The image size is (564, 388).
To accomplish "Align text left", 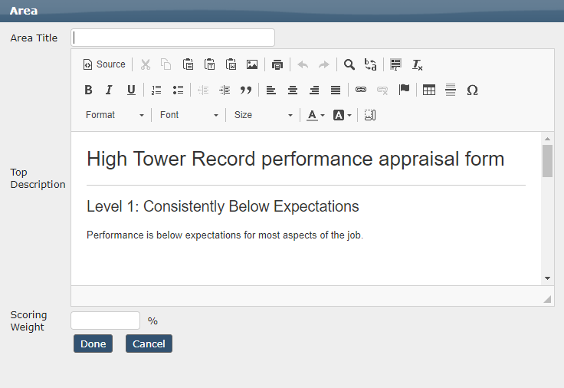I will click(x=271, y=90).
